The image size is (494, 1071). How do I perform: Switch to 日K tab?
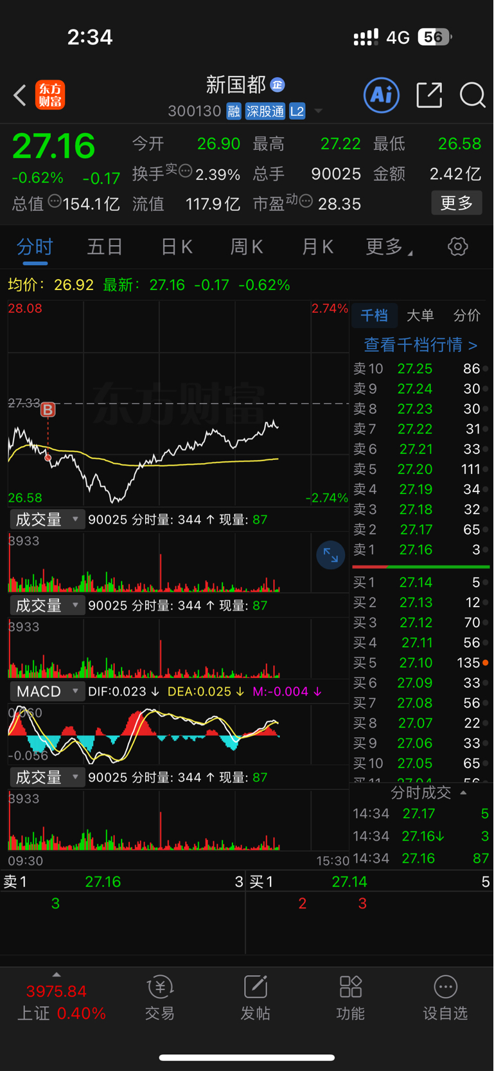tap(176, 246)
